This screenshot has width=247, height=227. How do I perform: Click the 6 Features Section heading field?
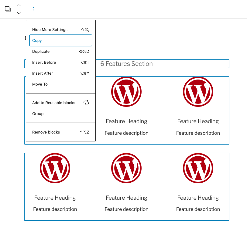(161, 64)
